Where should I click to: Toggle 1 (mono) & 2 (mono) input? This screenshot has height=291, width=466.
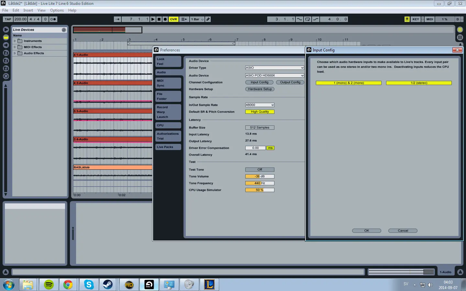(x=349, y=83)
